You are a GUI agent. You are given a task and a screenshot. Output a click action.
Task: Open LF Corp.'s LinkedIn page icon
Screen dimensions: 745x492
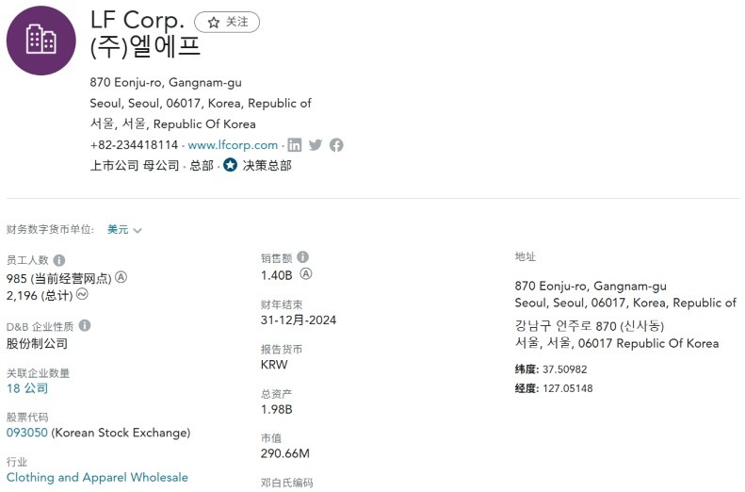tap(295, 145)
